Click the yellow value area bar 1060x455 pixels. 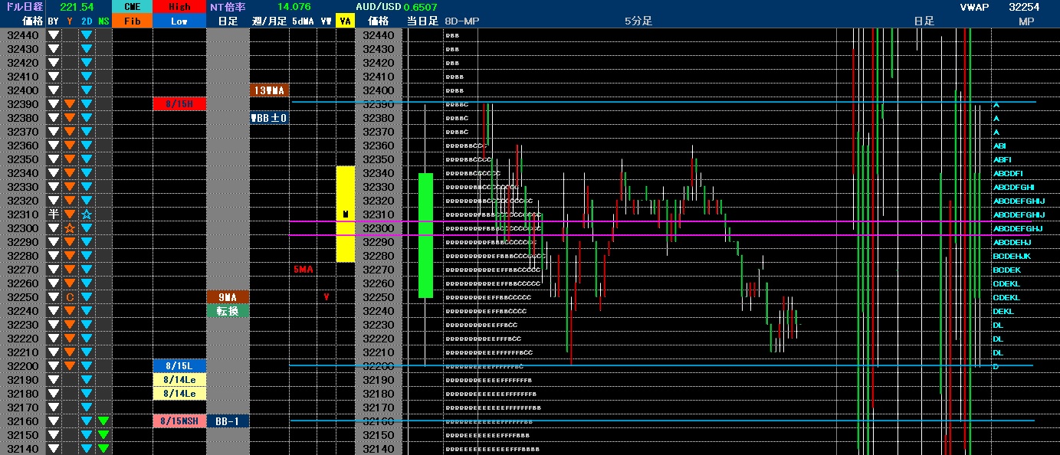pyautogui.click(x=346, y=214)
